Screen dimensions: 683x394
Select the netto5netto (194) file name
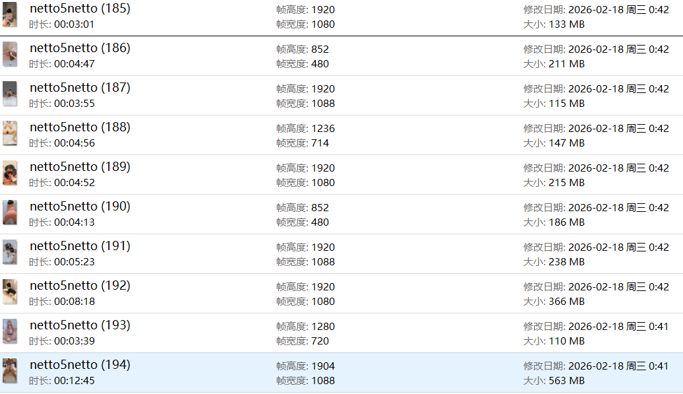[x=80, y=365]
